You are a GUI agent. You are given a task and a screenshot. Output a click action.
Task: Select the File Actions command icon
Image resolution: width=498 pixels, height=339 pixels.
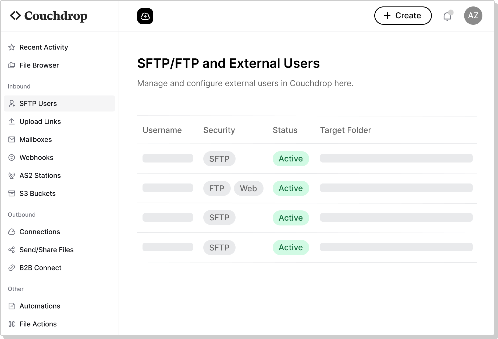pyautogui.click(x=12, y=324)
